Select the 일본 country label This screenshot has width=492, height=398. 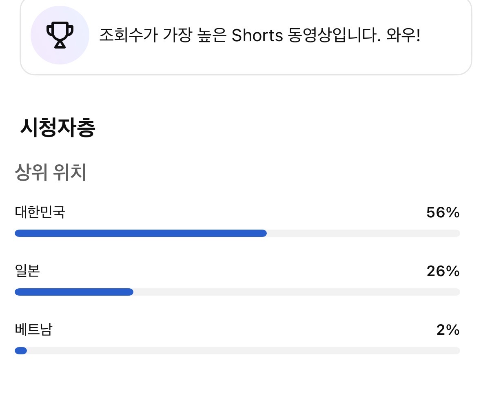tap(27, 271)
